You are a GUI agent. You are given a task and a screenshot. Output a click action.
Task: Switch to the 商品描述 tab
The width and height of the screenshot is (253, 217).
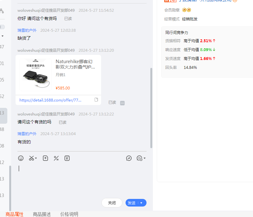point(42,214)
